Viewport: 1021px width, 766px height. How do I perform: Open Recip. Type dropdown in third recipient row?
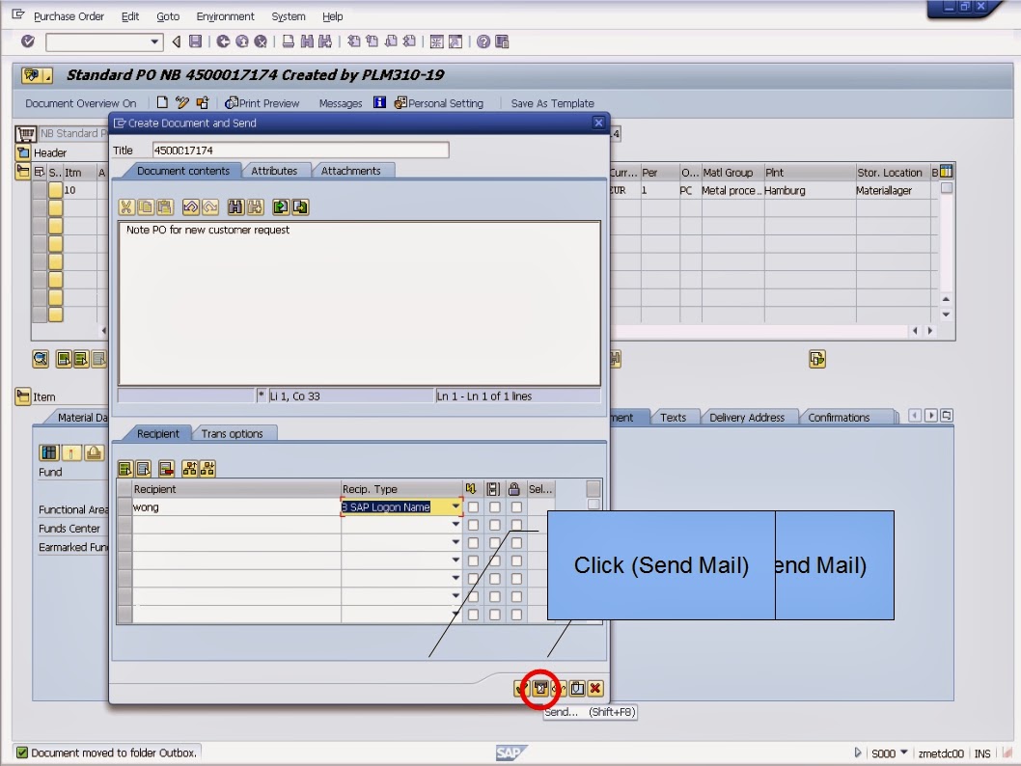pos(455,542)
